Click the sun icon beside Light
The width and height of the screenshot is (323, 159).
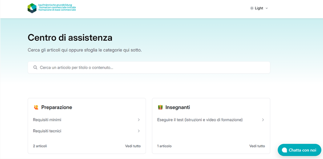coord(252,8)
